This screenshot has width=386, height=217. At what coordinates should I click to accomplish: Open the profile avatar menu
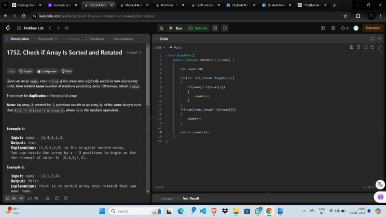[x=356, y=28]
